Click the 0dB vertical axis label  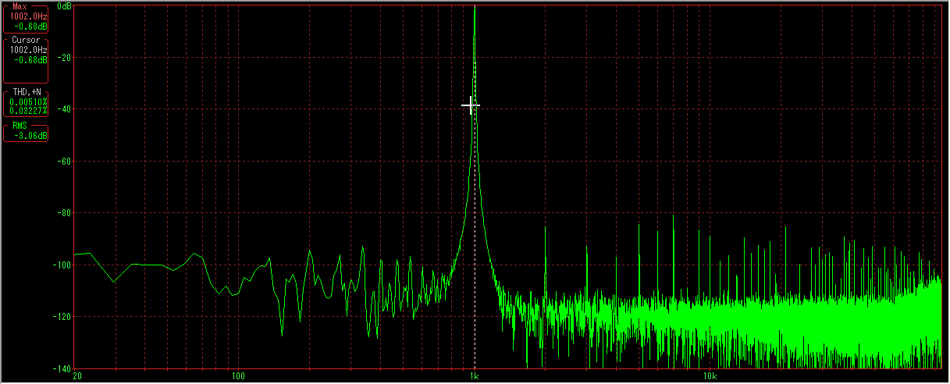pyautogui.click(x=65, y=5)
